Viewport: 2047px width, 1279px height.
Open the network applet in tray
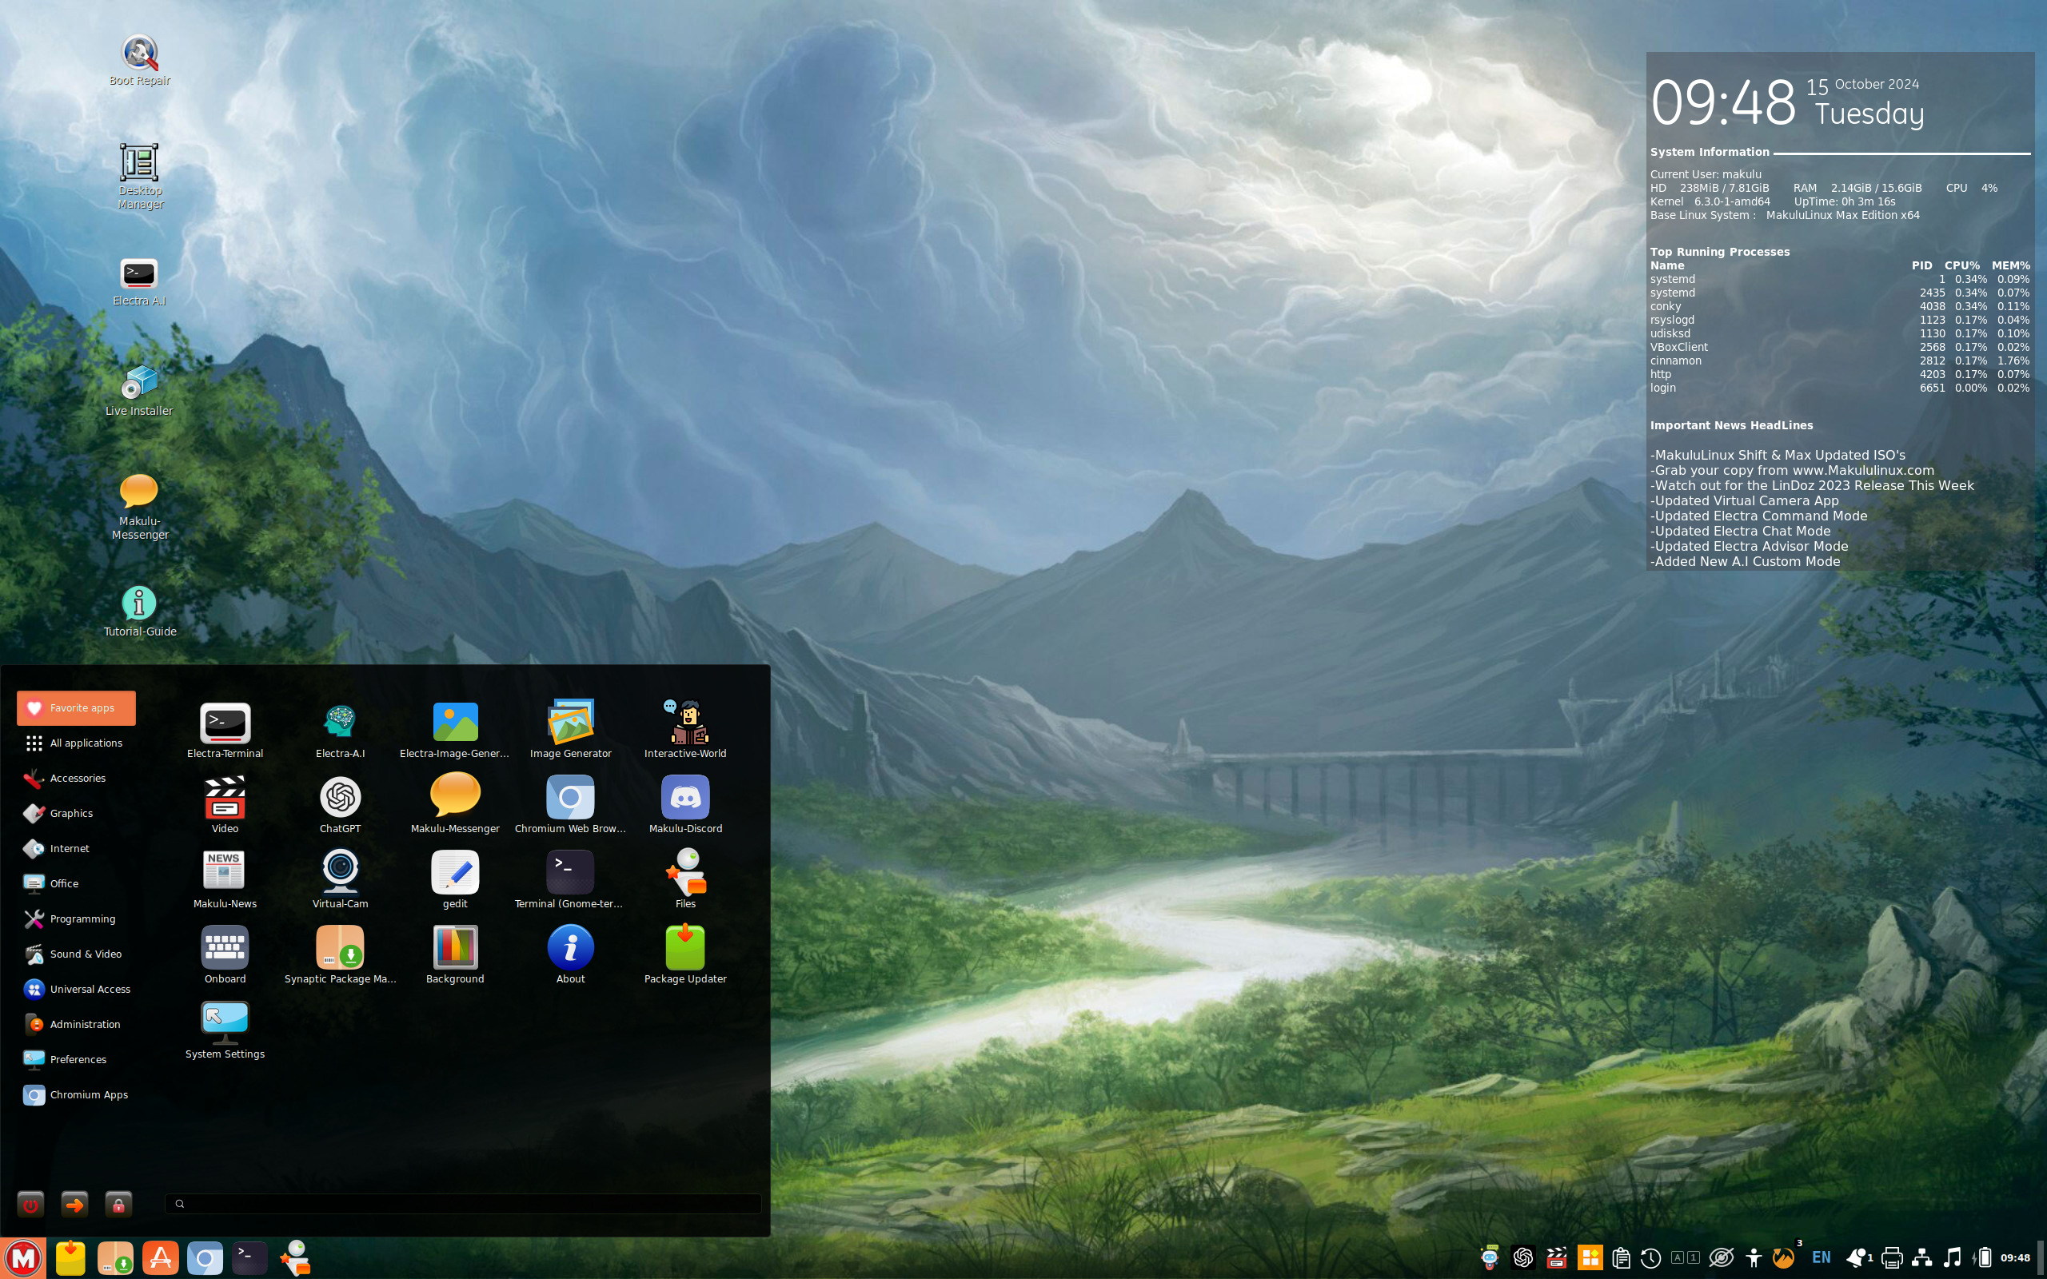pyautogui.click(x=1921, y=1258)
